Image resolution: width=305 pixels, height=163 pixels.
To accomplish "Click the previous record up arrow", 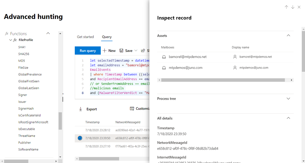I will 286,7.
